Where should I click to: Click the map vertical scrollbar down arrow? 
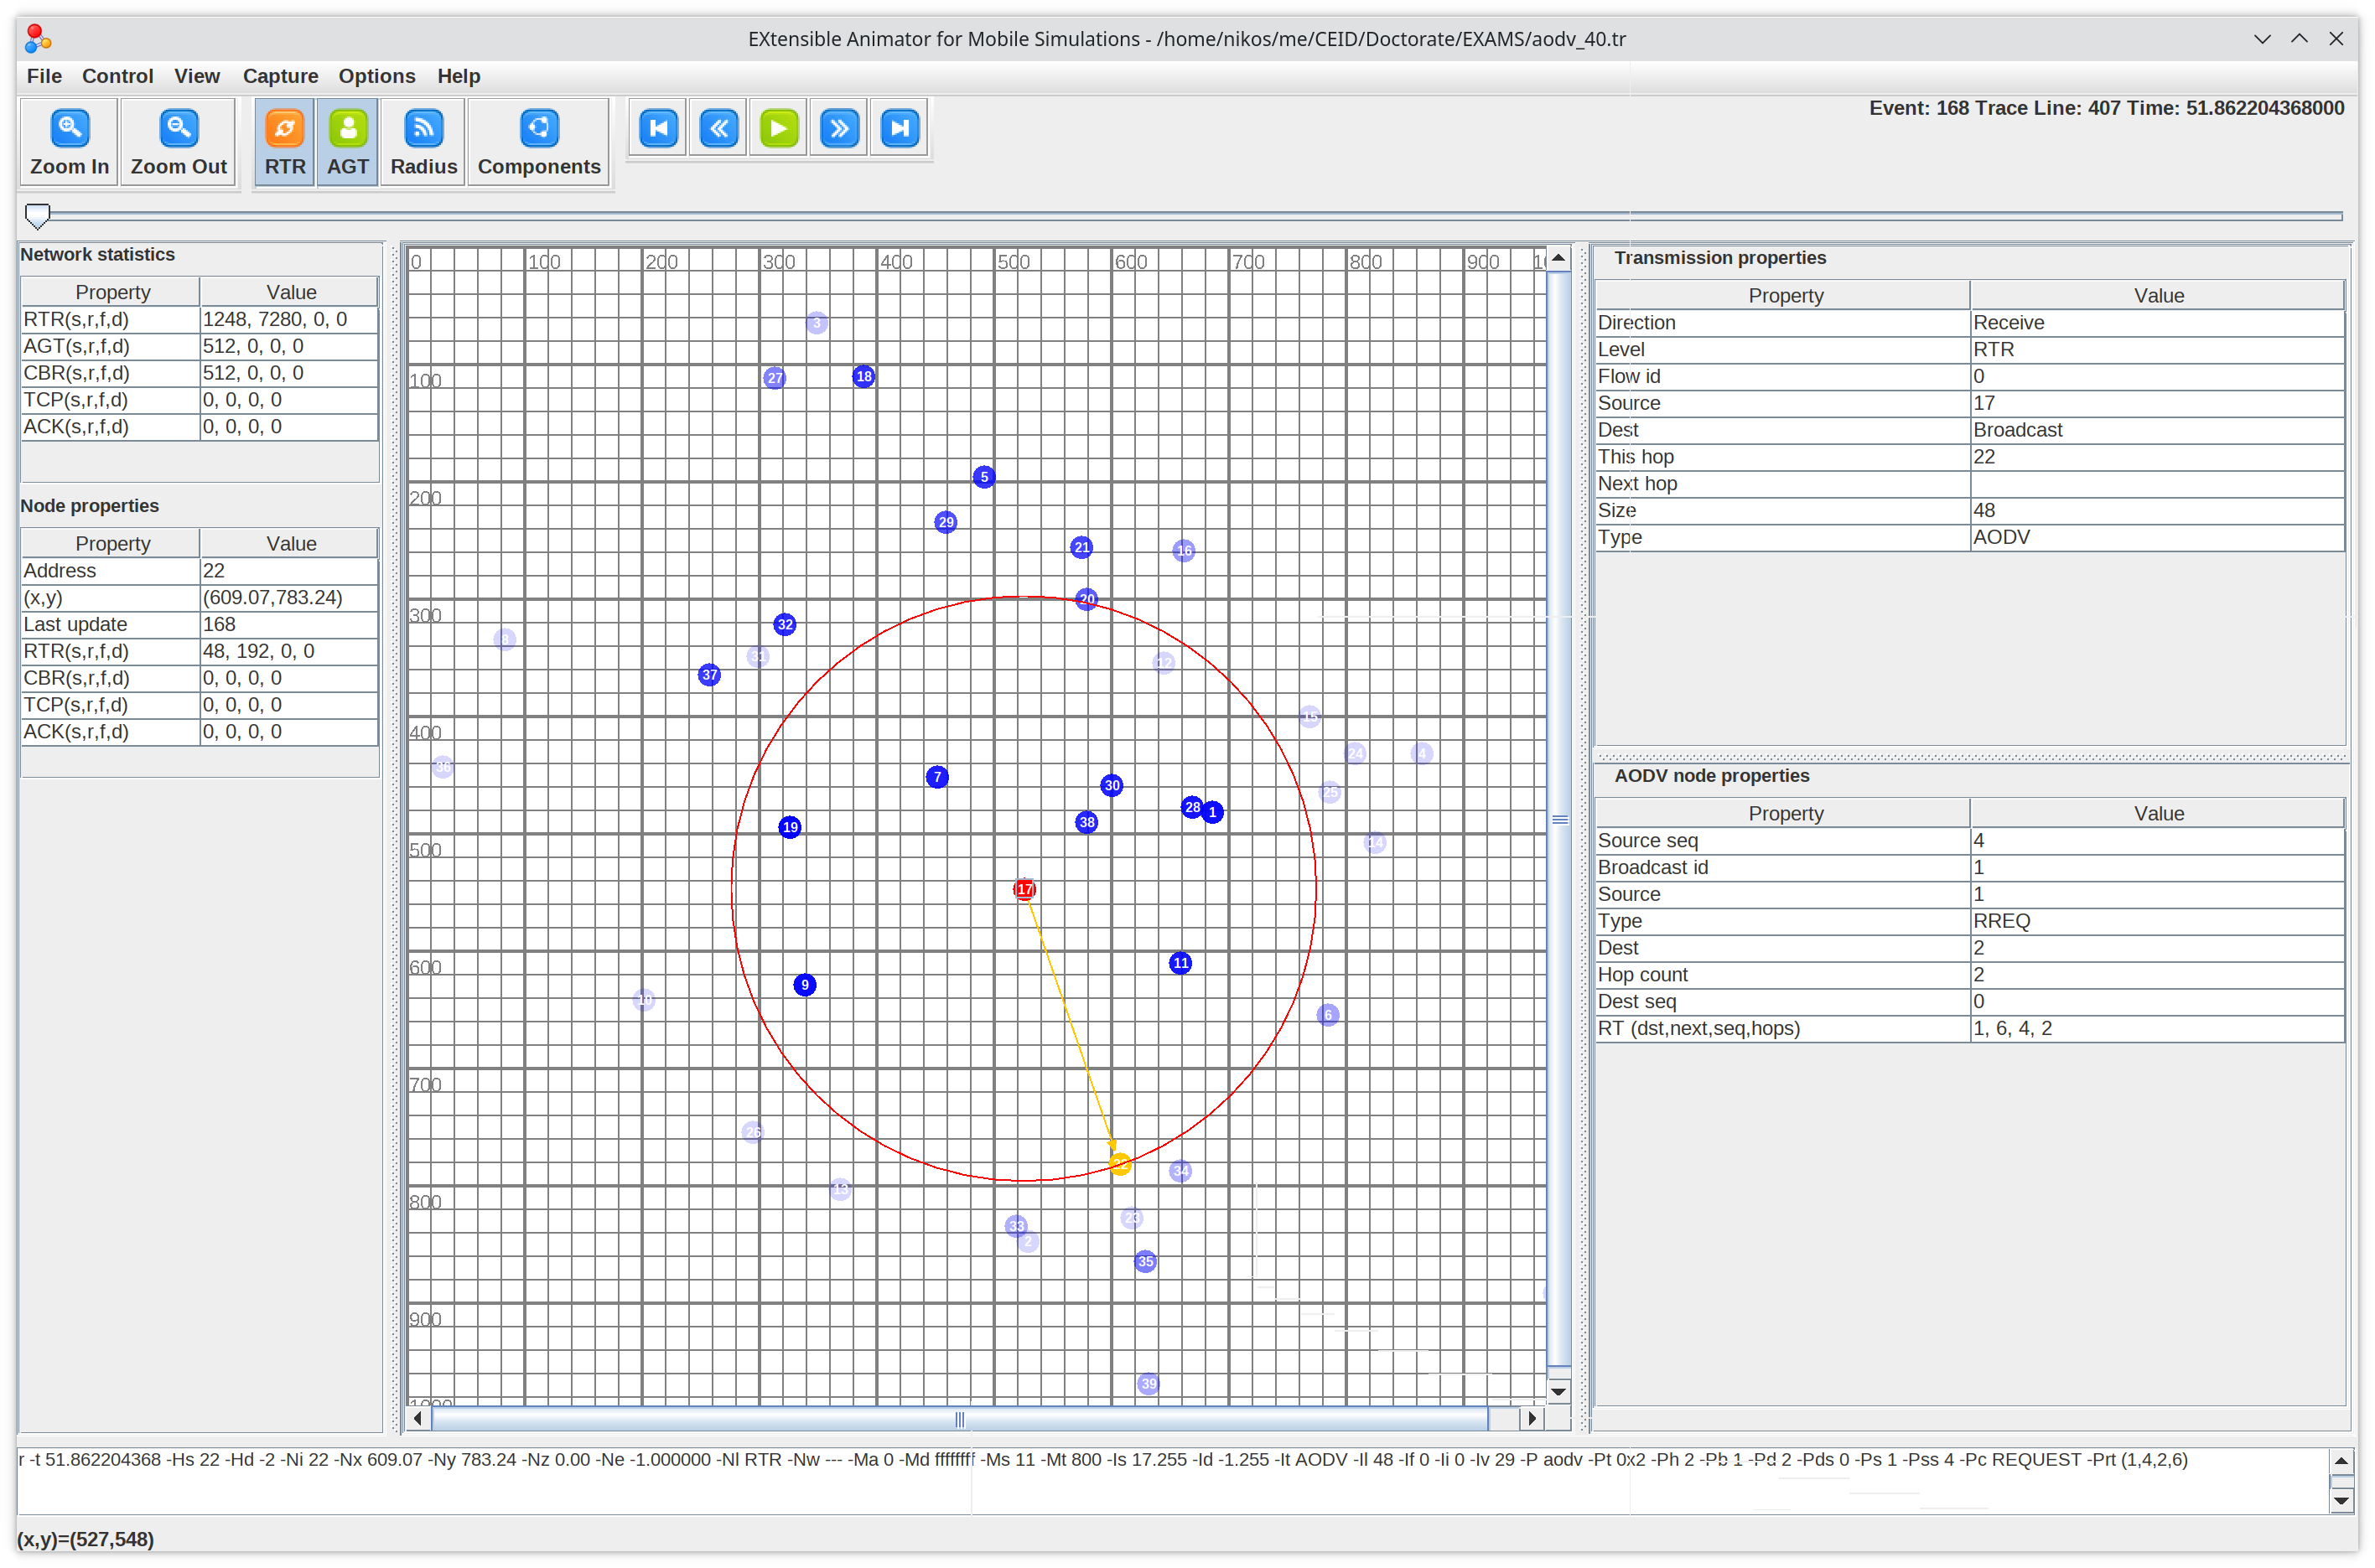[x=1558, y=1391]
